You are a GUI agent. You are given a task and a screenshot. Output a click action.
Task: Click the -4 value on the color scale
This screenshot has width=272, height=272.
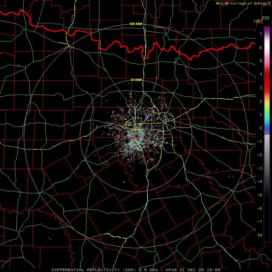click(260, 182)
